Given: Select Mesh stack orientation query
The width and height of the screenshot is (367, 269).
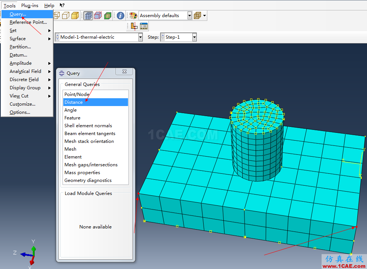Looking at the screenshot, I should 96,141.
